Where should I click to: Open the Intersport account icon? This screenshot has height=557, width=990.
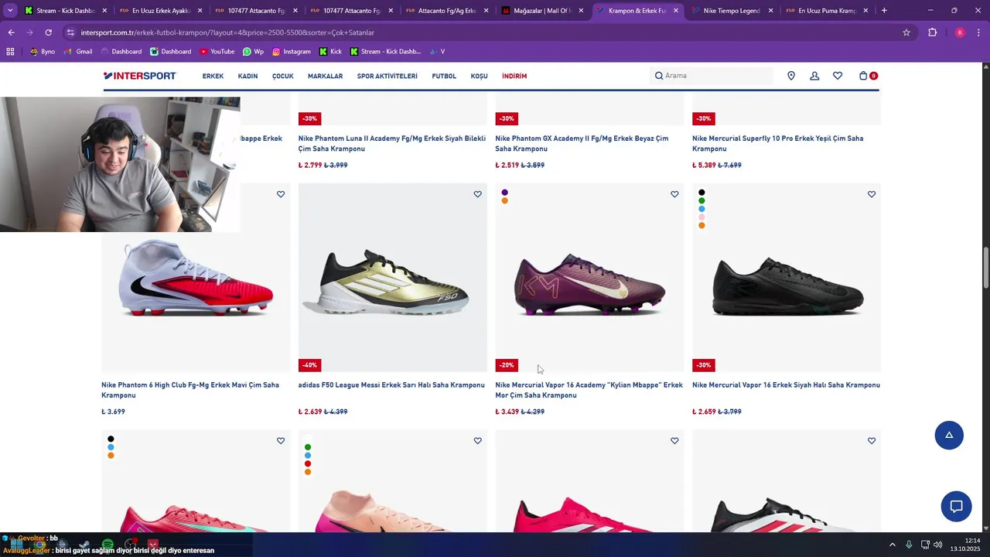coord(814,76)
